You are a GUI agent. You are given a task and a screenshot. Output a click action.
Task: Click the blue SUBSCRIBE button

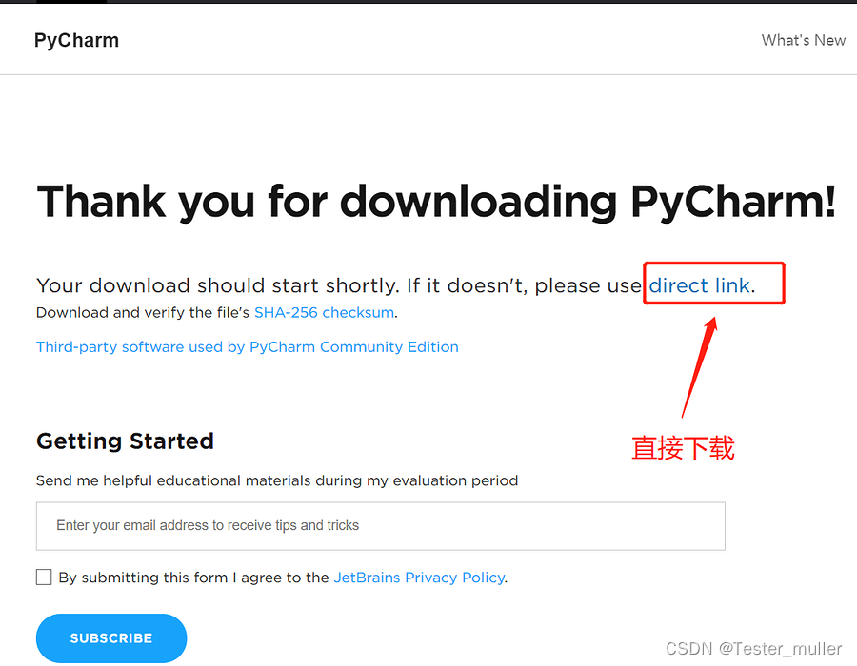coord(111,638)
